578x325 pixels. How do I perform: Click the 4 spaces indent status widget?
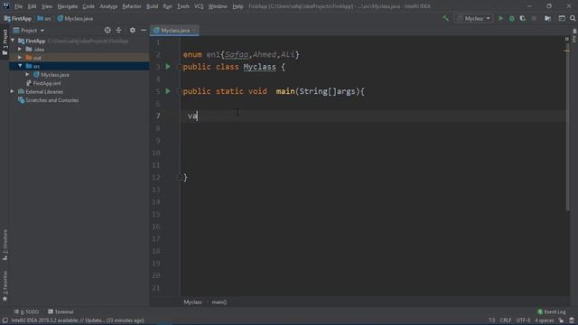544,320
